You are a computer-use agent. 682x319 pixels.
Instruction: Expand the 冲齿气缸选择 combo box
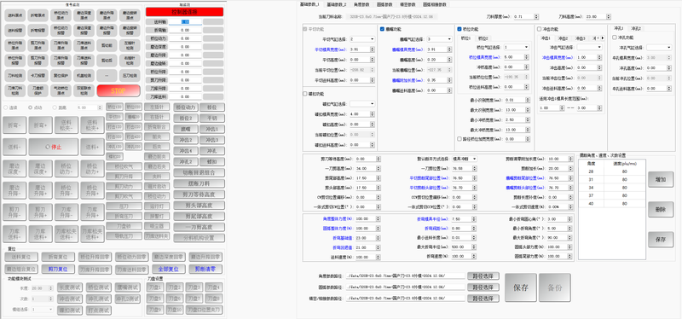589,47
